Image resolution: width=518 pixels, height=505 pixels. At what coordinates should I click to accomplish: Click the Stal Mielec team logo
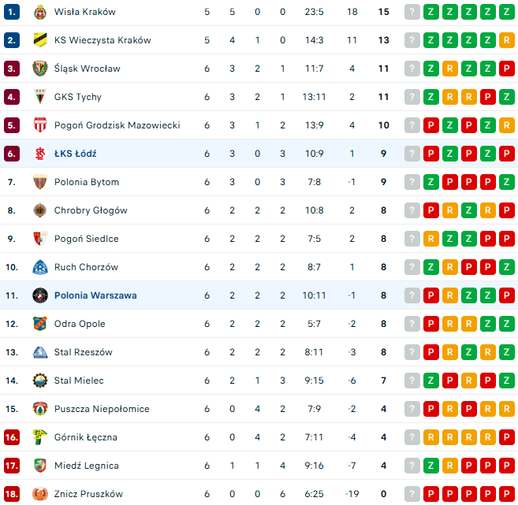[x=39, y=381]
